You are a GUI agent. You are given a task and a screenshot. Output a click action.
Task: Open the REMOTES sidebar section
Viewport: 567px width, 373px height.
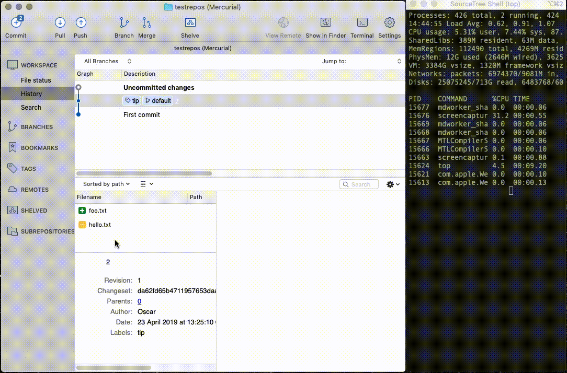[35, 190]
